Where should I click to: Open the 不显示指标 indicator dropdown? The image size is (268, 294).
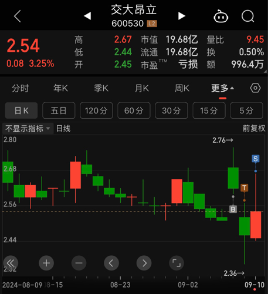pos(28,129)
